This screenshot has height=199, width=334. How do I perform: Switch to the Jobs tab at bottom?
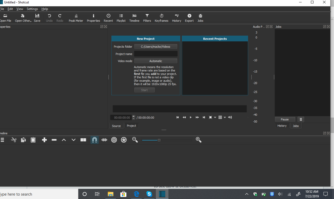[x=296, y=126]
